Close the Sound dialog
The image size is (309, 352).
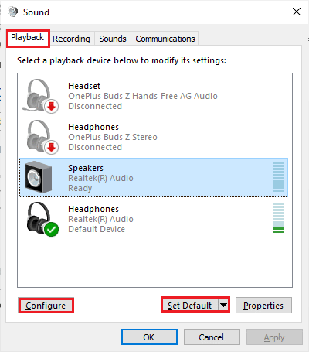pyautogui.click(x=297, y=12)
